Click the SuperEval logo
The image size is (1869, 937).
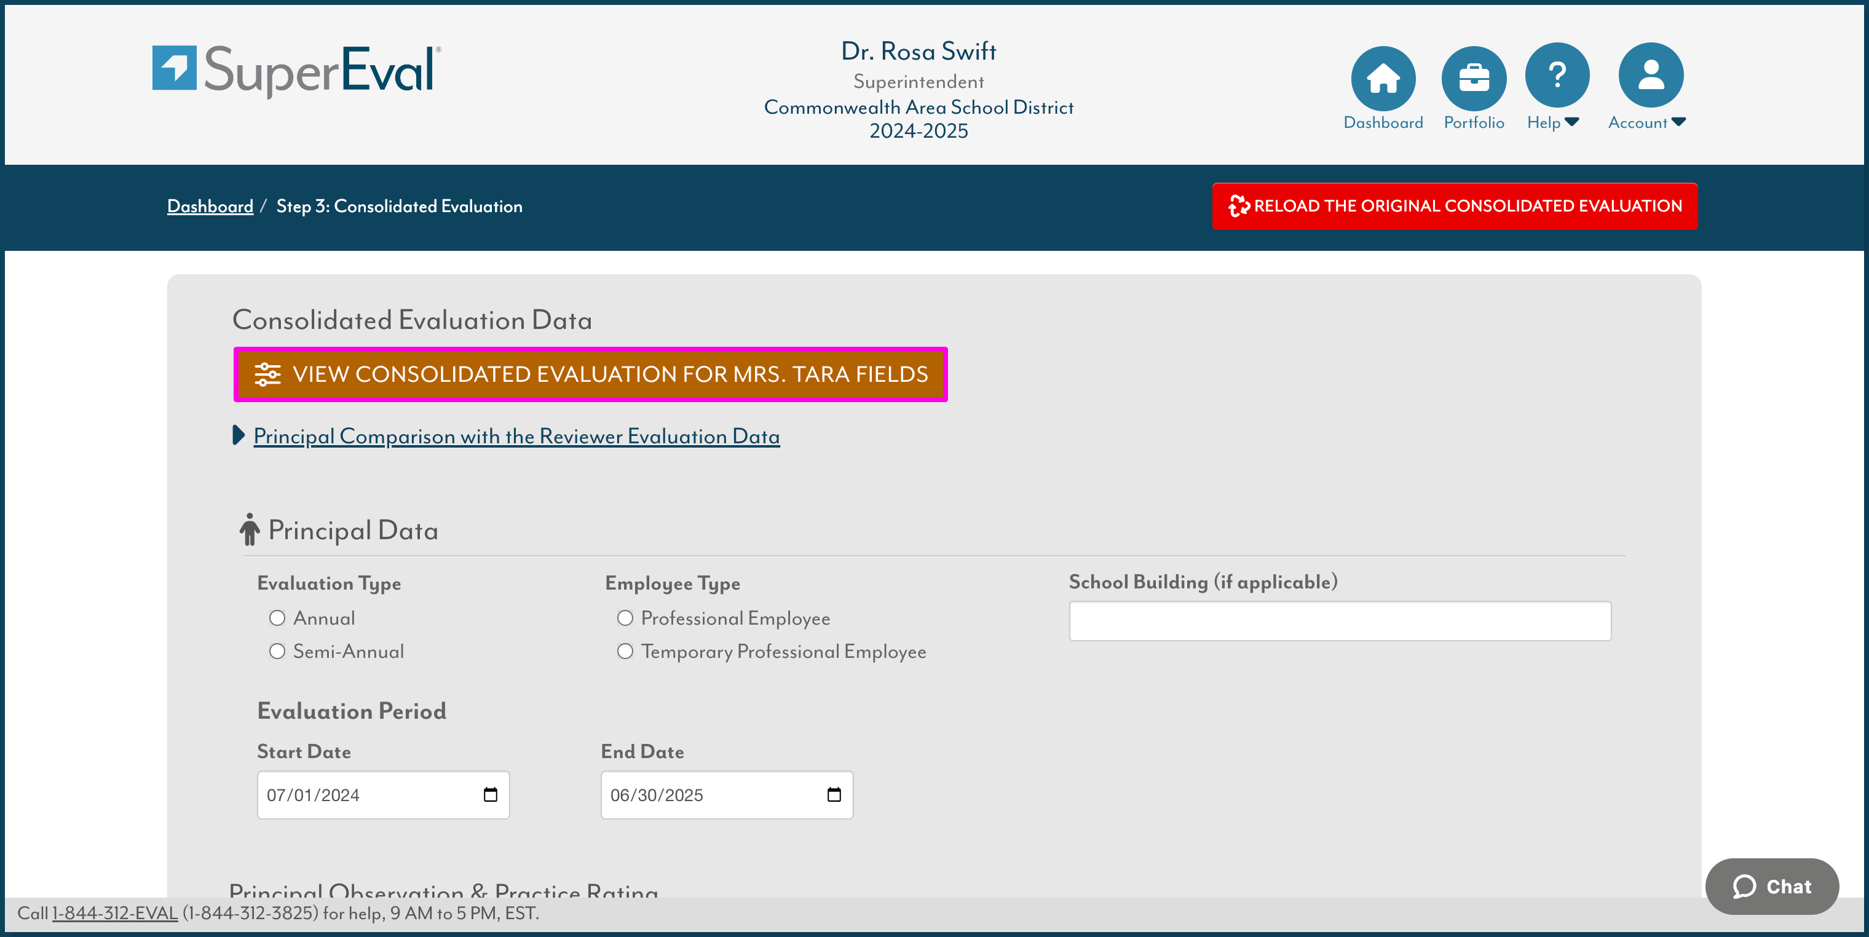296,71
